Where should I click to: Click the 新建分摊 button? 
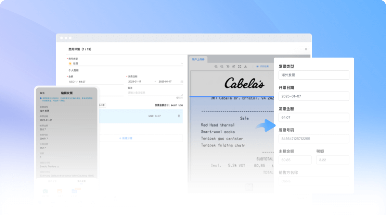(x=126, y=138)
